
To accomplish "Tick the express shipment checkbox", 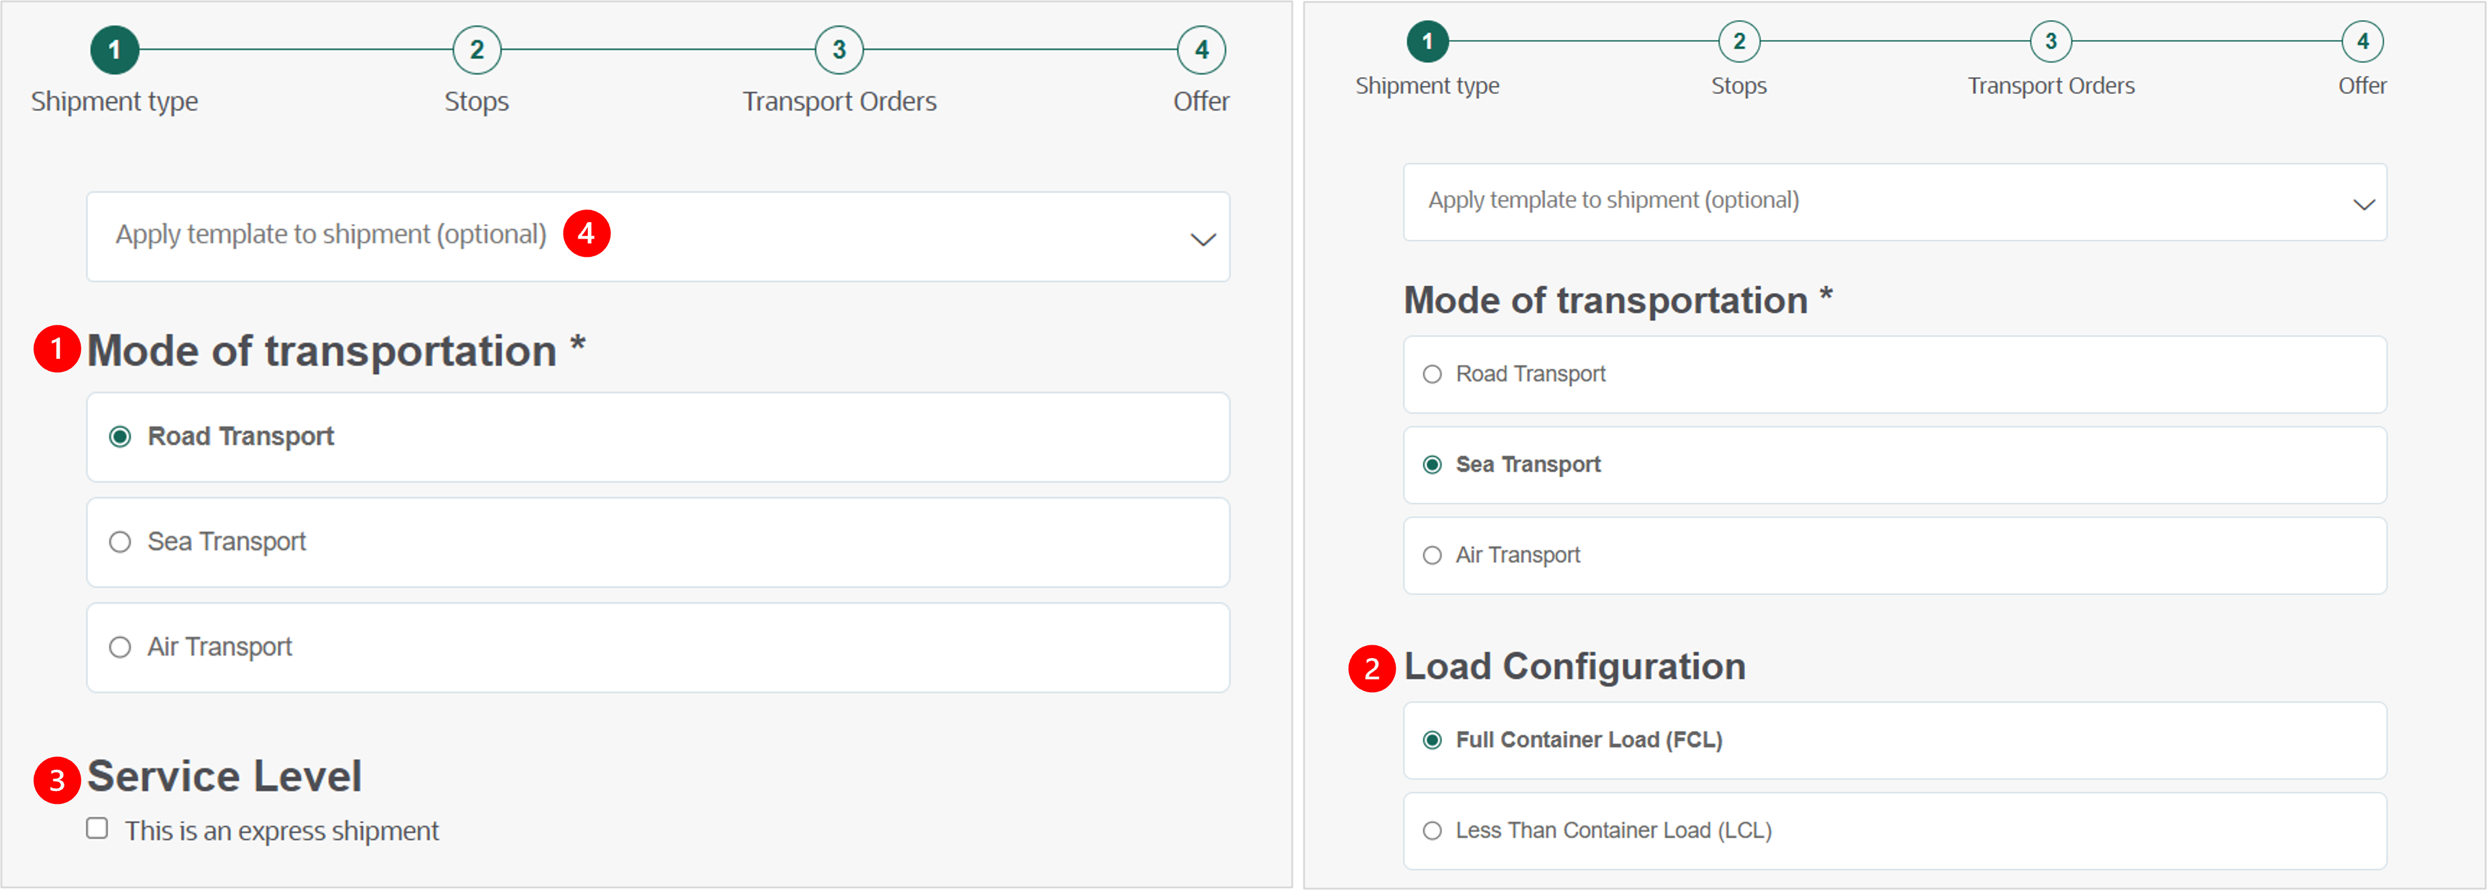I will (x=97, y=828).
